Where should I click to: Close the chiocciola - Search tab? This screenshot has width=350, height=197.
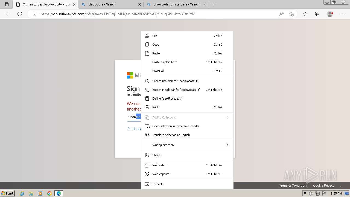coord(139,4)
